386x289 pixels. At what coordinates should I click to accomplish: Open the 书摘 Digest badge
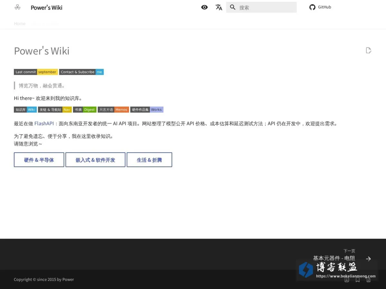pyautogui.click(x=85, y=109)
